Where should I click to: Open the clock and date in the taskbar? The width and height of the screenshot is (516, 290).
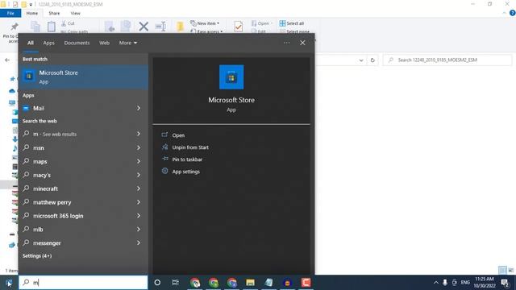click(484, 283)
